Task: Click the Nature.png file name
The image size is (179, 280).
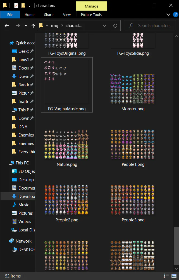Action: coord(67,164)
